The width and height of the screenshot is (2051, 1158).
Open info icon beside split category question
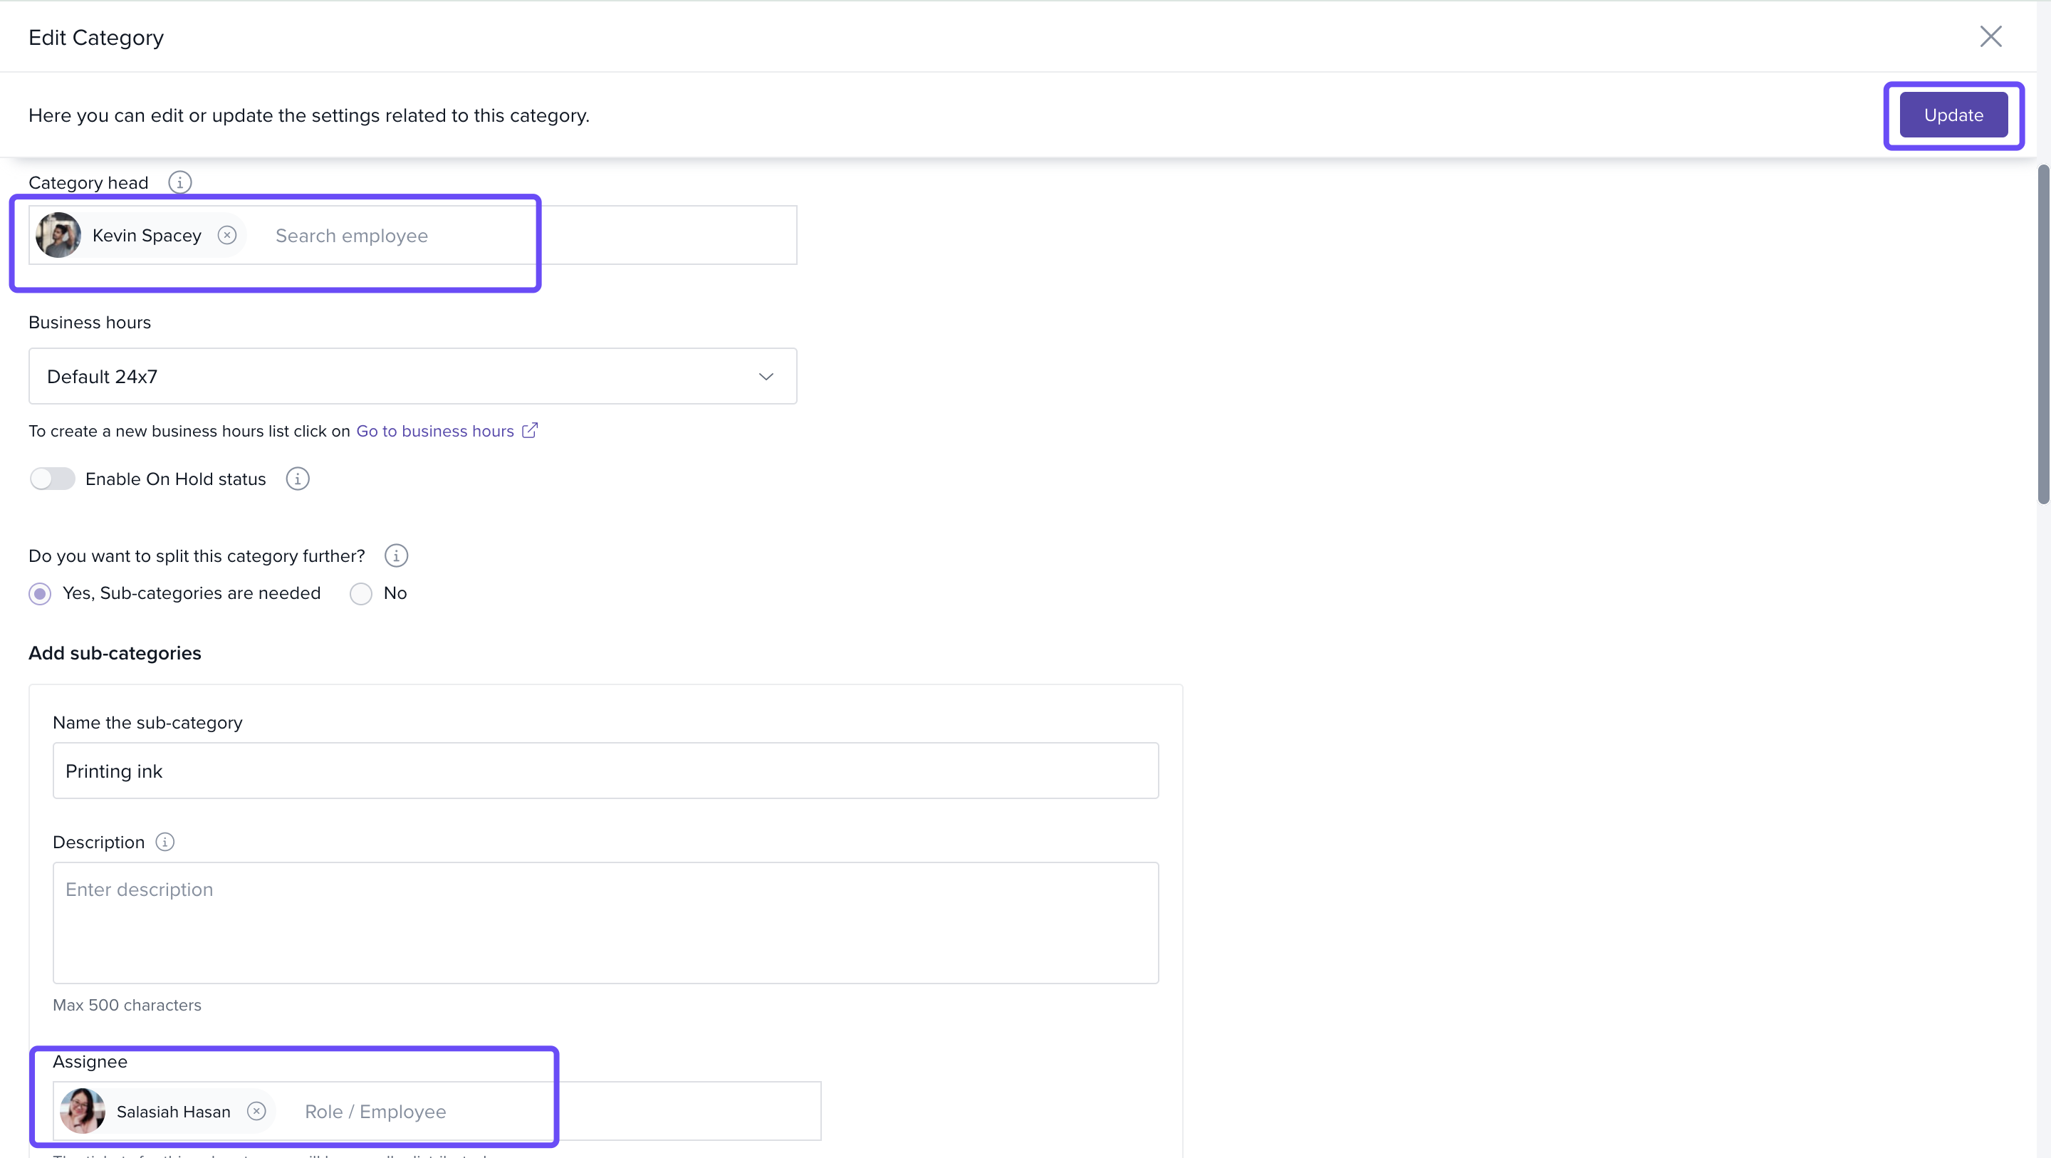[x=396, y=556]
